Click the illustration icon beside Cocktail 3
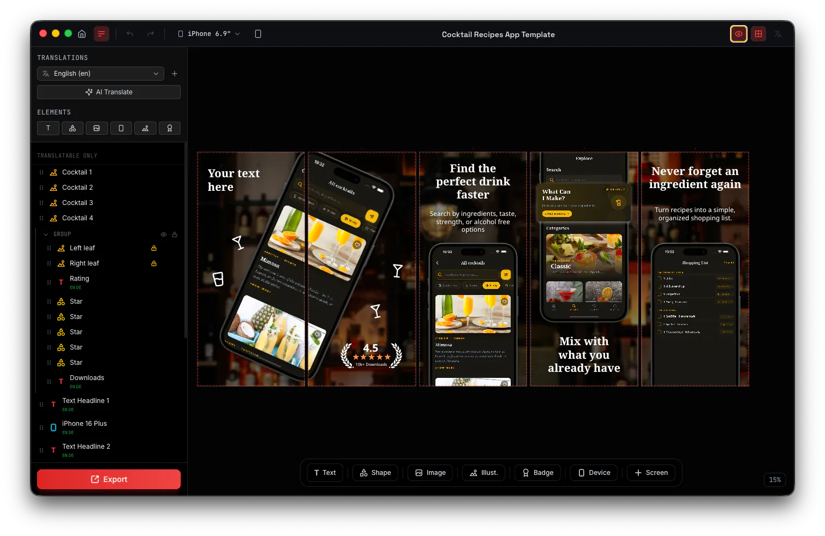 pyautogui.click(x=53, y=203)
